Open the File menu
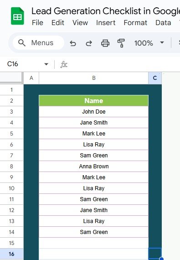Screen dimensions: 180x260 pyautogui.click(x=37, y=23)
